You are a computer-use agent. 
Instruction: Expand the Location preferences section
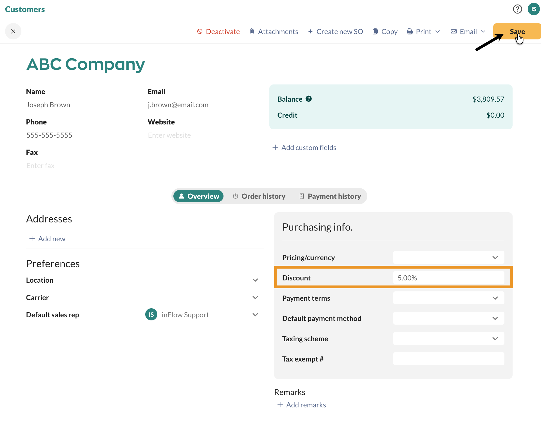pos(255,280)
